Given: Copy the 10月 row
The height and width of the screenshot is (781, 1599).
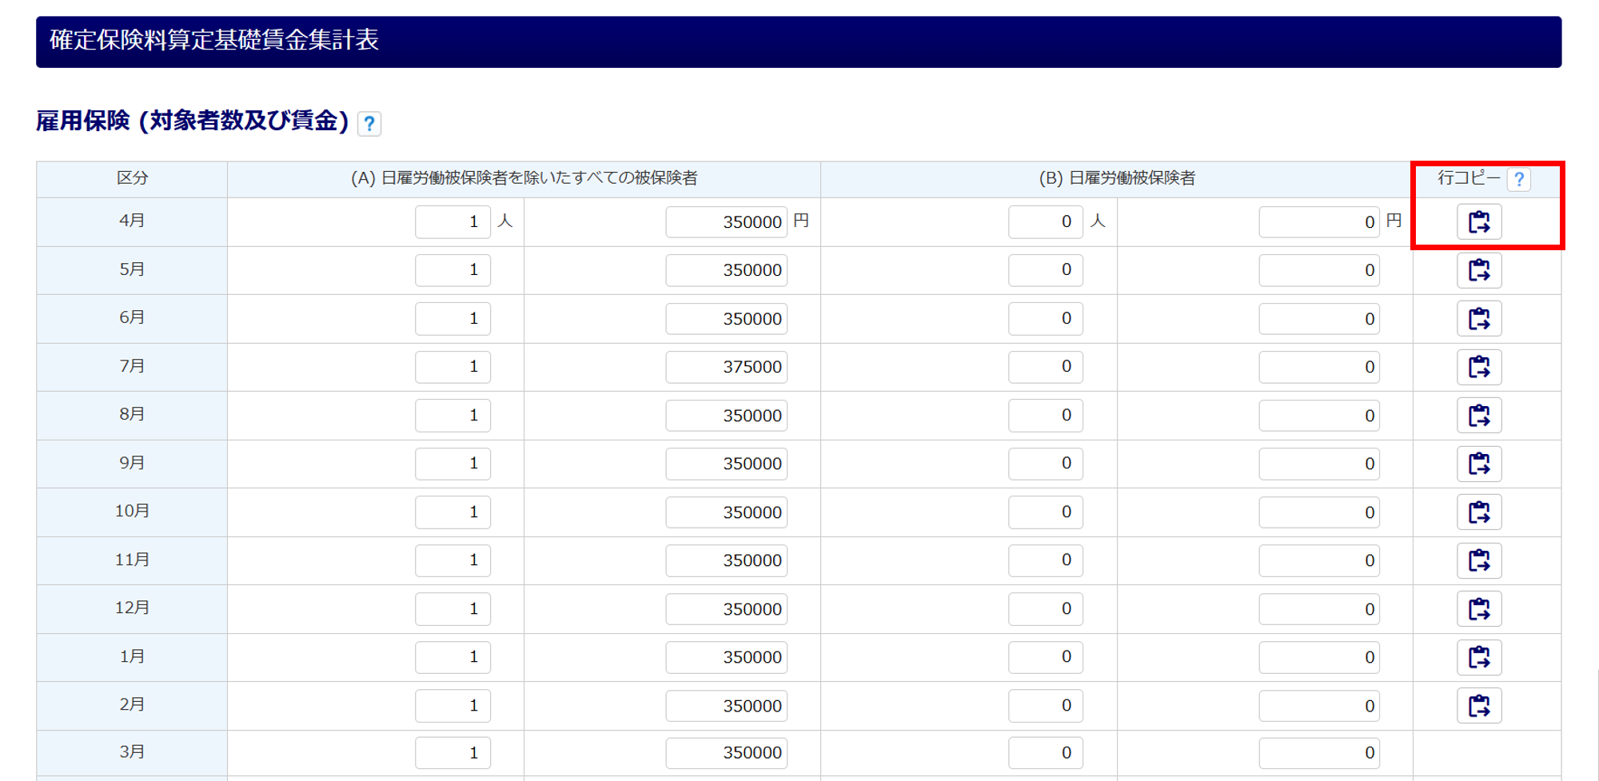Looking at the screenshot, I should click(x=1479, y=512).
